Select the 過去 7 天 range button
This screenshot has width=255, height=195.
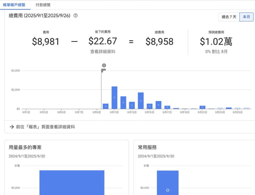click(x=229, y=17)
